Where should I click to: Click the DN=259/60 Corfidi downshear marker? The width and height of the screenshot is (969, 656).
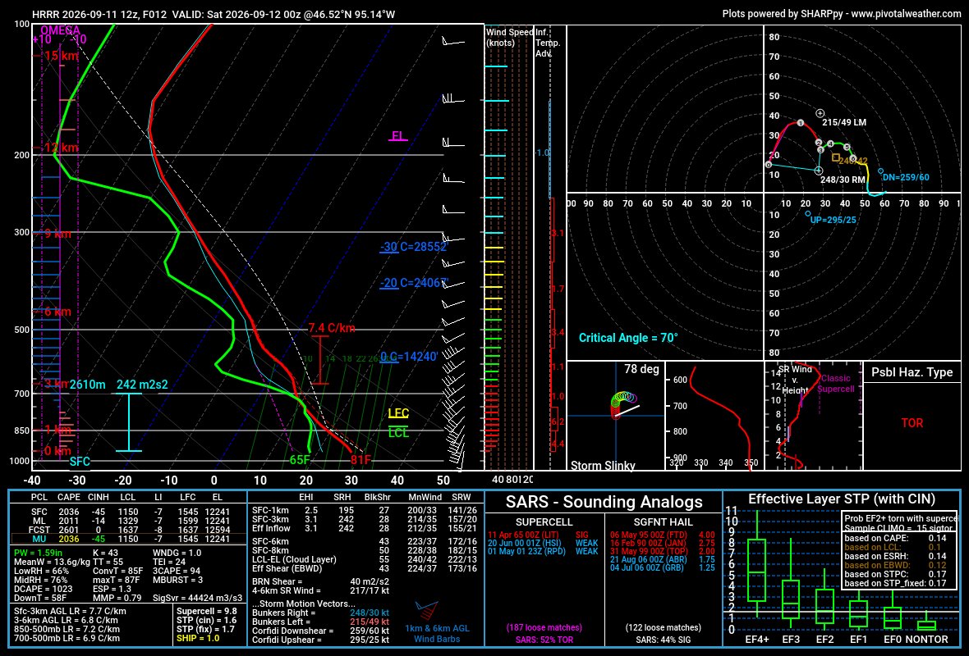[880, 171]
